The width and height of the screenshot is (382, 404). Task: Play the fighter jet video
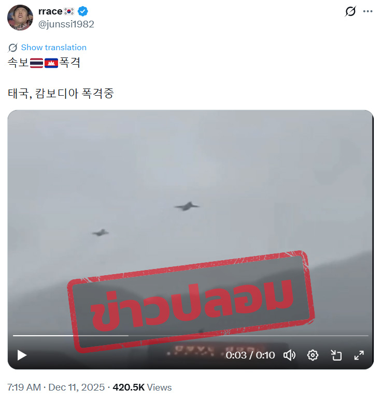(22, 355)
